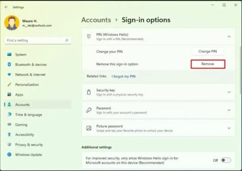Image resolution: width=242 pixels, height=171 pixels.
Task: Click the Personalization brush icon
Action: point(9,85)
